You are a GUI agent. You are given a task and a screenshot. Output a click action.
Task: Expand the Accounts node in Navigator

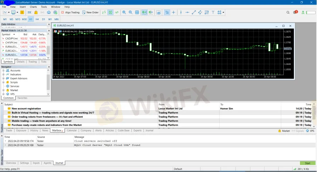click(x=3, y=70)
